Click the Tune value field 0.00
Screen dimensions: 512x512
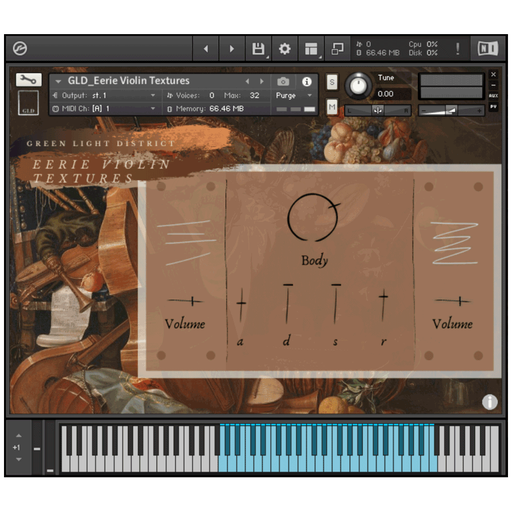(391, 94)
